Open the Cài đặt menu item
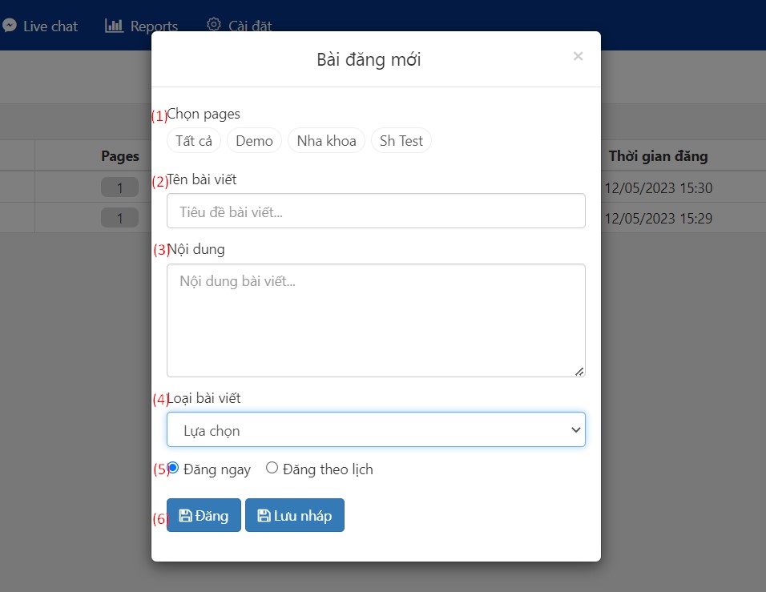 [249, 26]
